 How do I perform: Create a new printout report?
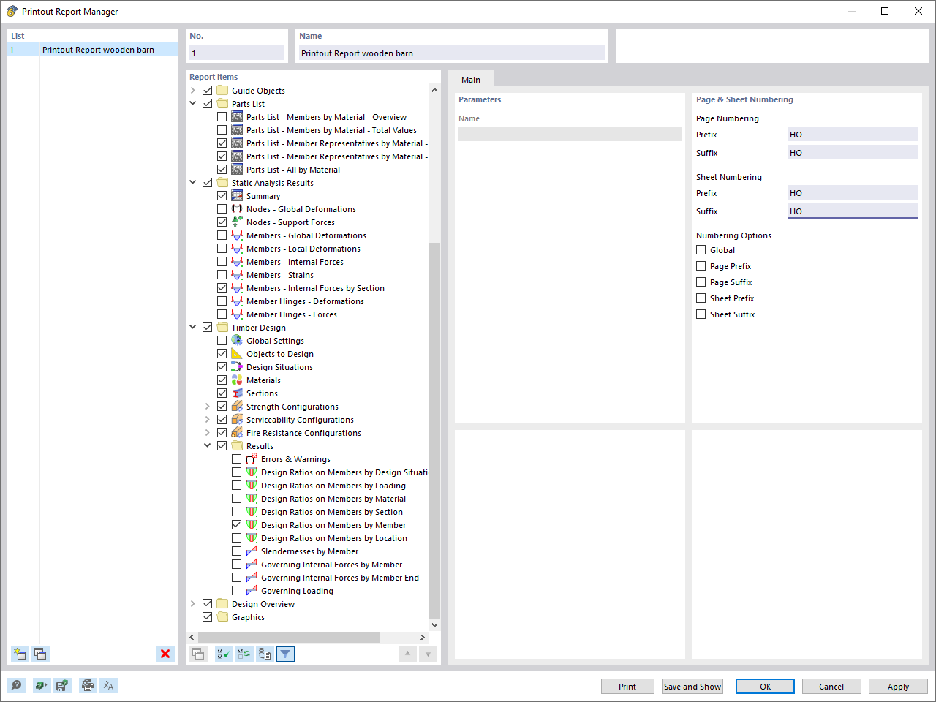(x=20, y=654)
